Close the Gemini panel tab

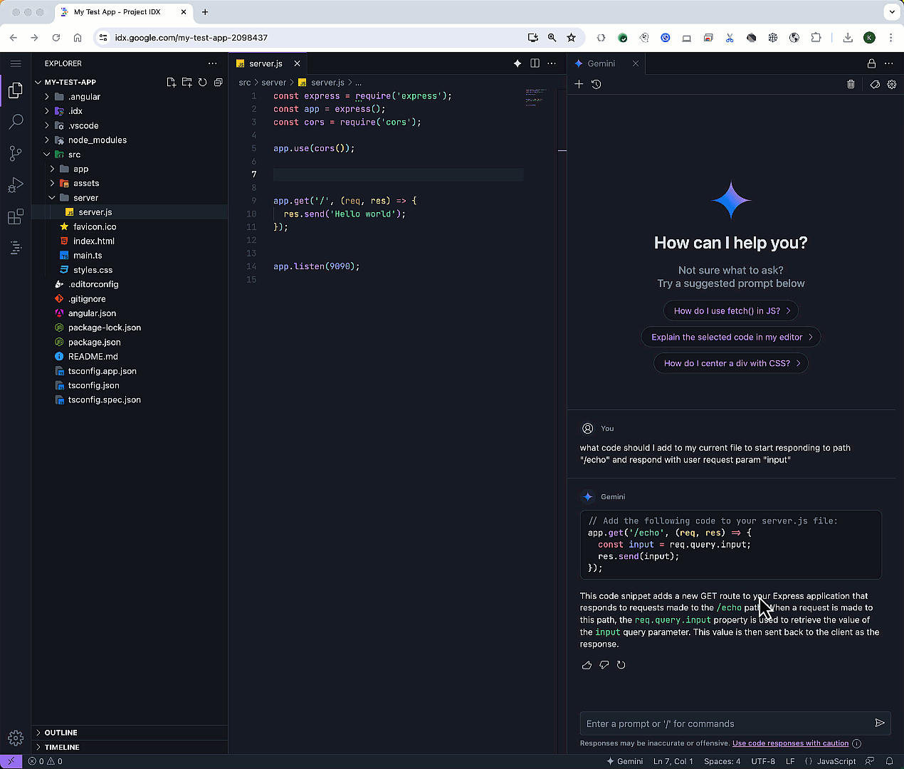pyautogui.click(x=636, y=63)
